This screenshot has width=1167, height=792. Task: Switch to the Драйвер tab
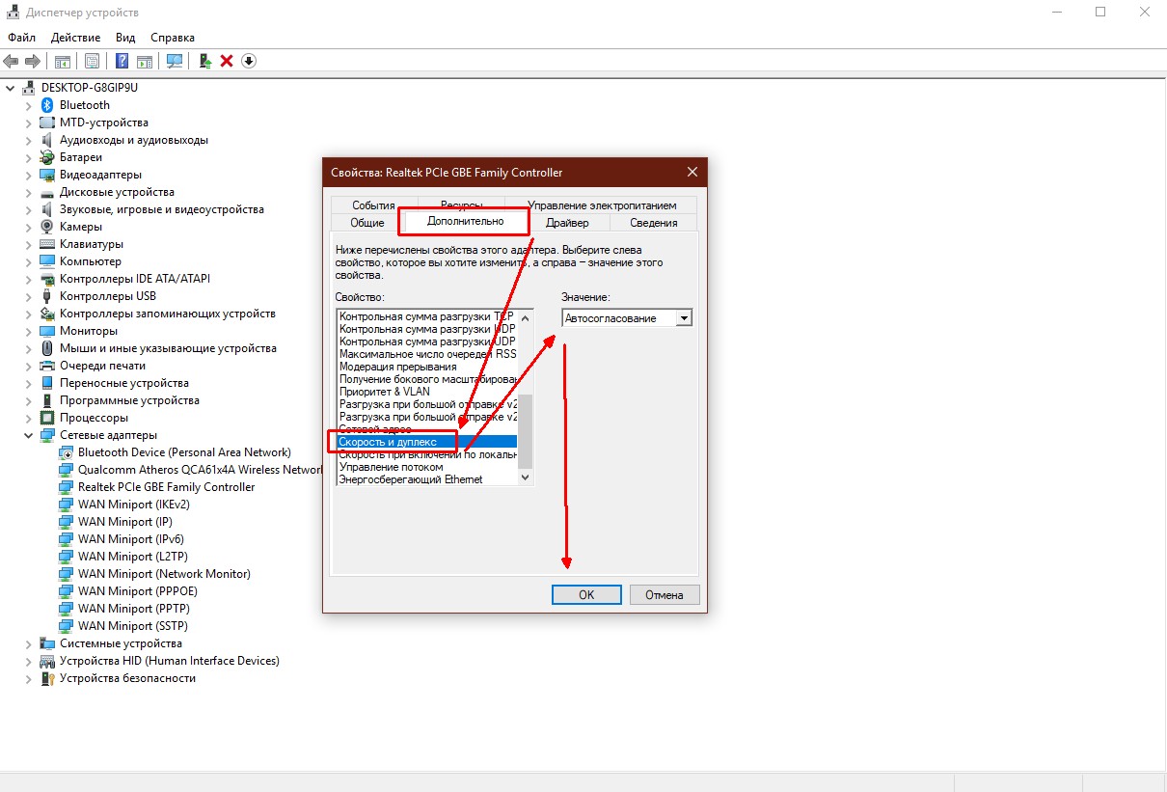coord(567,223)
